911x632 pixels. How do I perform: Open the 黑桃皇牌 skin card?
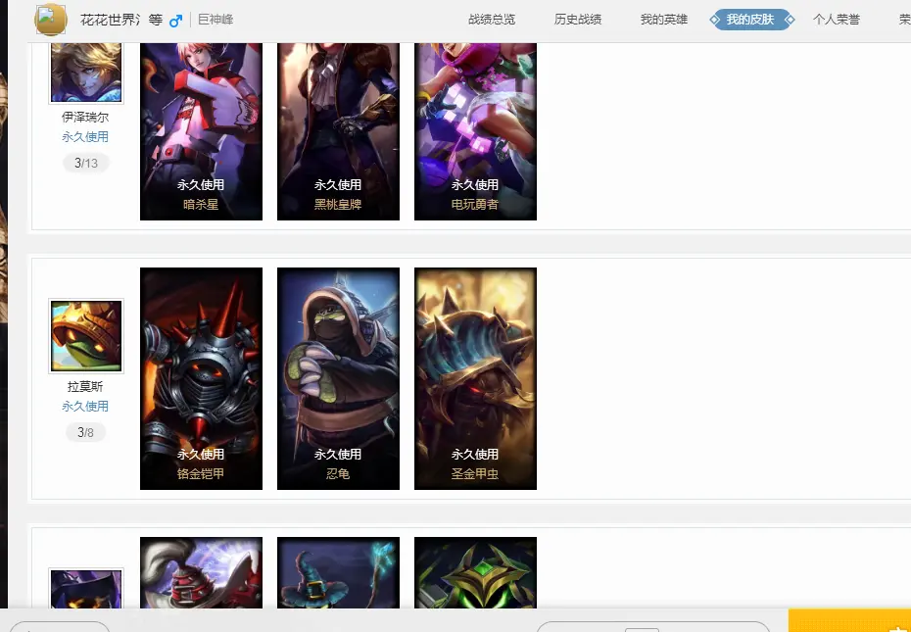(338, 131)
